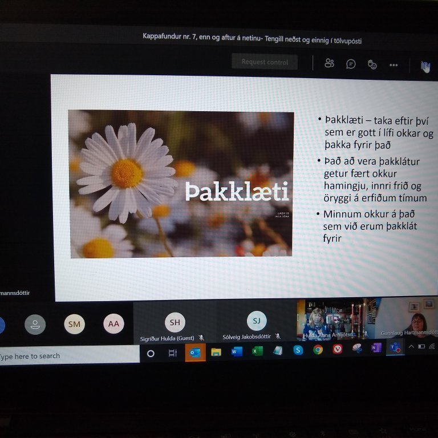Open the reactions icon
The width and height of the screenshot is (438, 438).
coord(372,64)
